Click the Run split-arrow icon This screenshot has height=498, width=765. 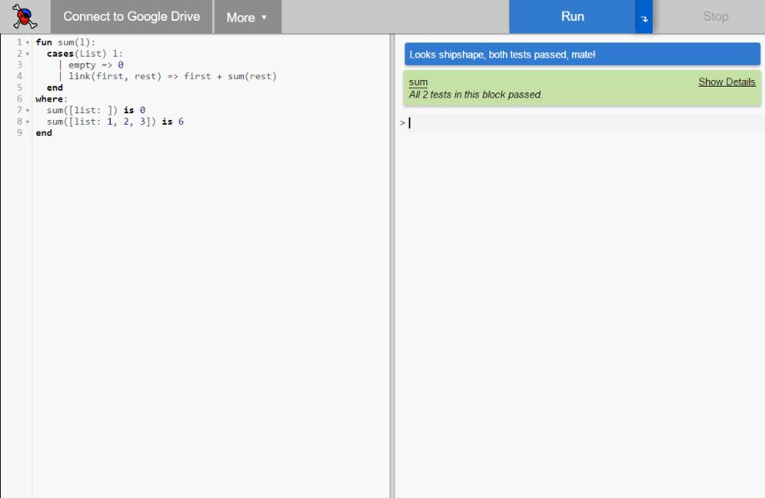tap(643, 17)
